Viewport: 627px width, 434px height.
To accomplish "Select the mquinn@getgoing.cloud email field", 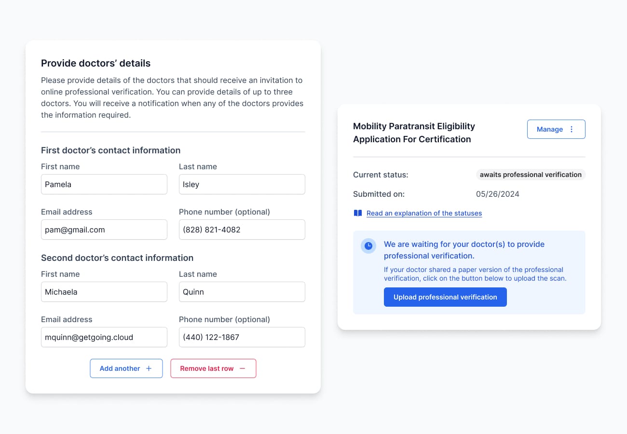I will [104, 337].
